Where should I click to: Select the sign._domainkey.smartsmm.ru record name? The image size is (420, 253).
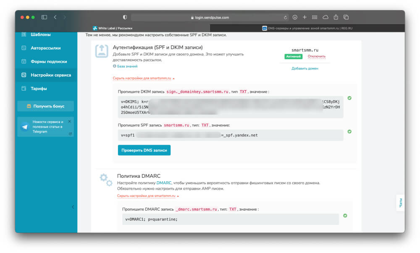coord(197,92)
